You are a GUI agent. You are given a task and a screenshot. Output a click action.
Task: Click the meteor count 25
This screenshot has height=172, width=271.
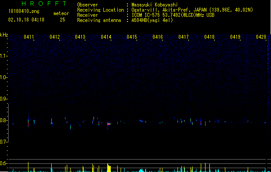pos(62,20)
